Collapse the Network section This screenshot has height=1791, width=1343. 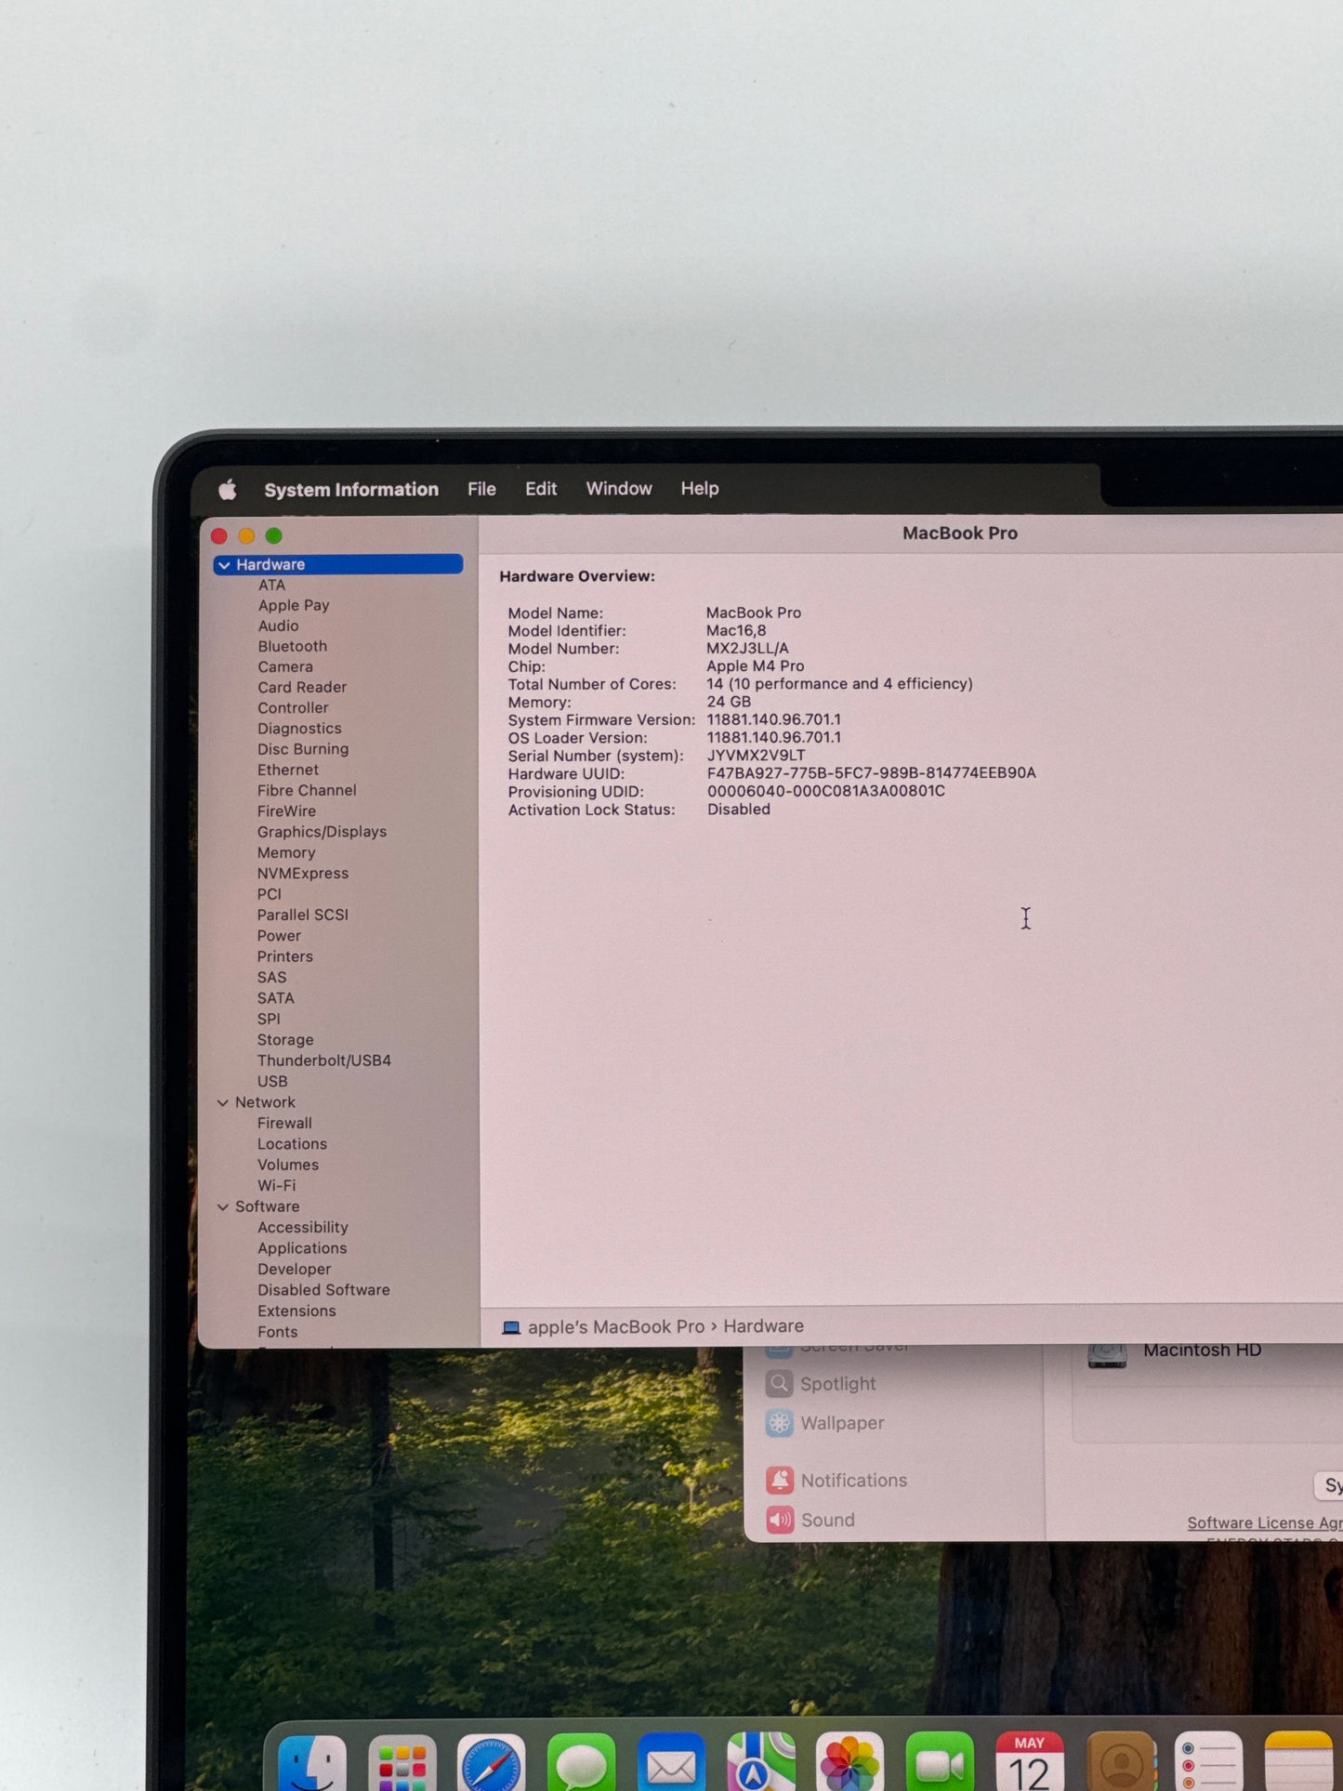[x=223, y=1103]
